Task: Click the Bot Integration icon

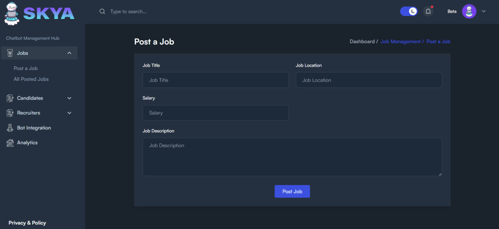Action: click(x=10, y=128)
